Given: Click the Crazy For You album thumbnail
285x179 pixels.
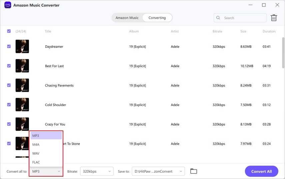Looking at the screenshot, I should (22, 124).
